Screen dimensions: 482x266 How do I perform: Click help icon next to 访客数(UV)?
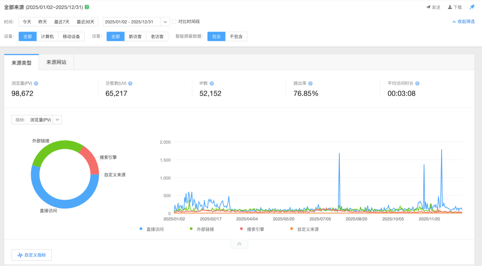[130, 83]
